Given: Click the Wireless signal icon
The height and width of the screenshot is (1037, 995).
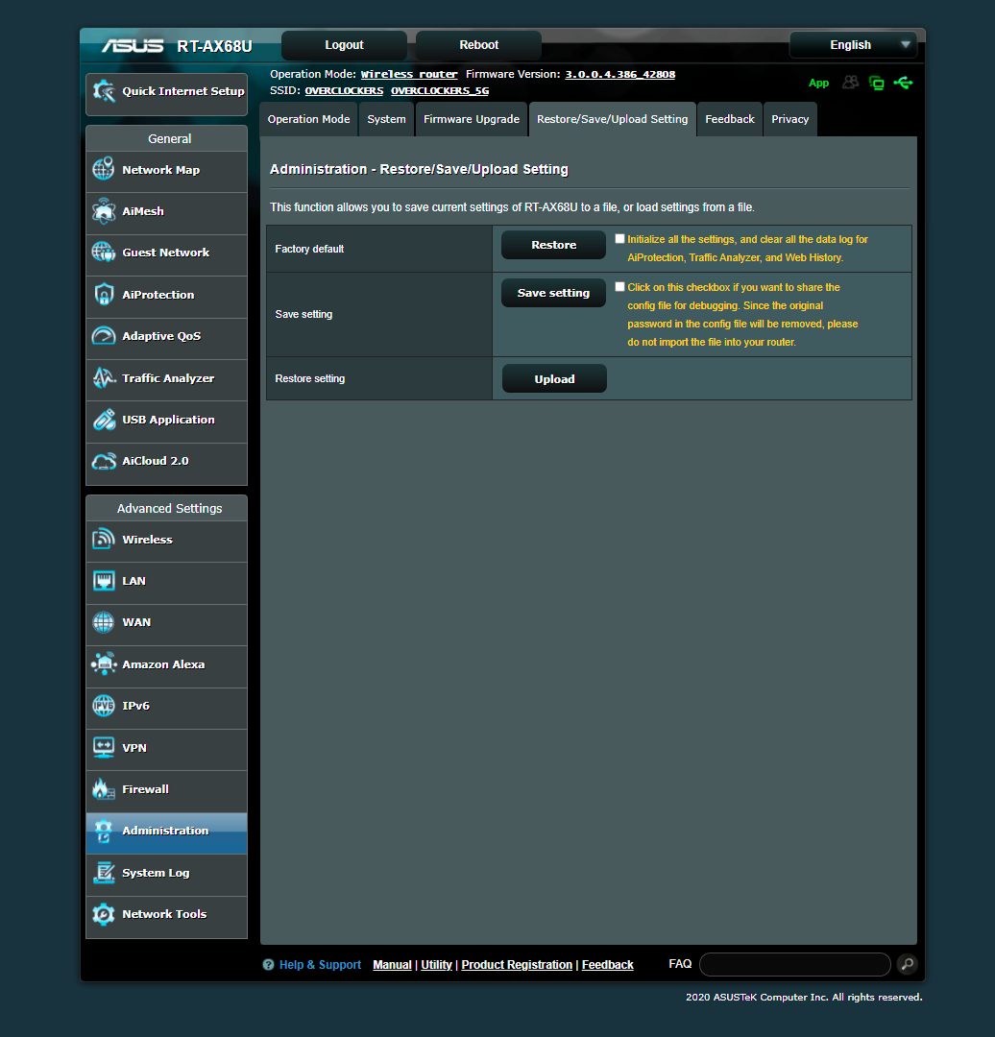Looking at the screenshot, I should (104, 539).
